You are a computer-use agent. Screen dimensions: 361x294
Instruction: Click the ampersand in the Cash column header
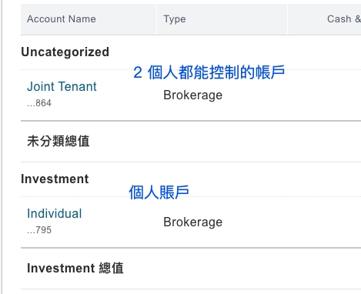(358, 19)
